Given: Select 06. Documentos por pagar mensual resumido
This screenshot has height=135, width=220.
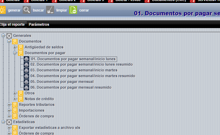Looking at the screenshot, I should (x=71, y=88).
